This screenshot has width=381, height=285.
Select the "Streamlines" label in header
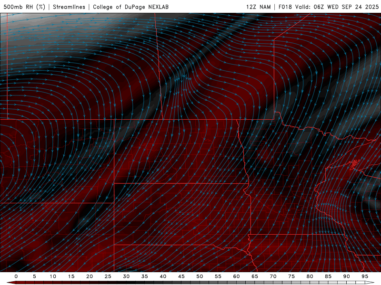click(69, 7)
